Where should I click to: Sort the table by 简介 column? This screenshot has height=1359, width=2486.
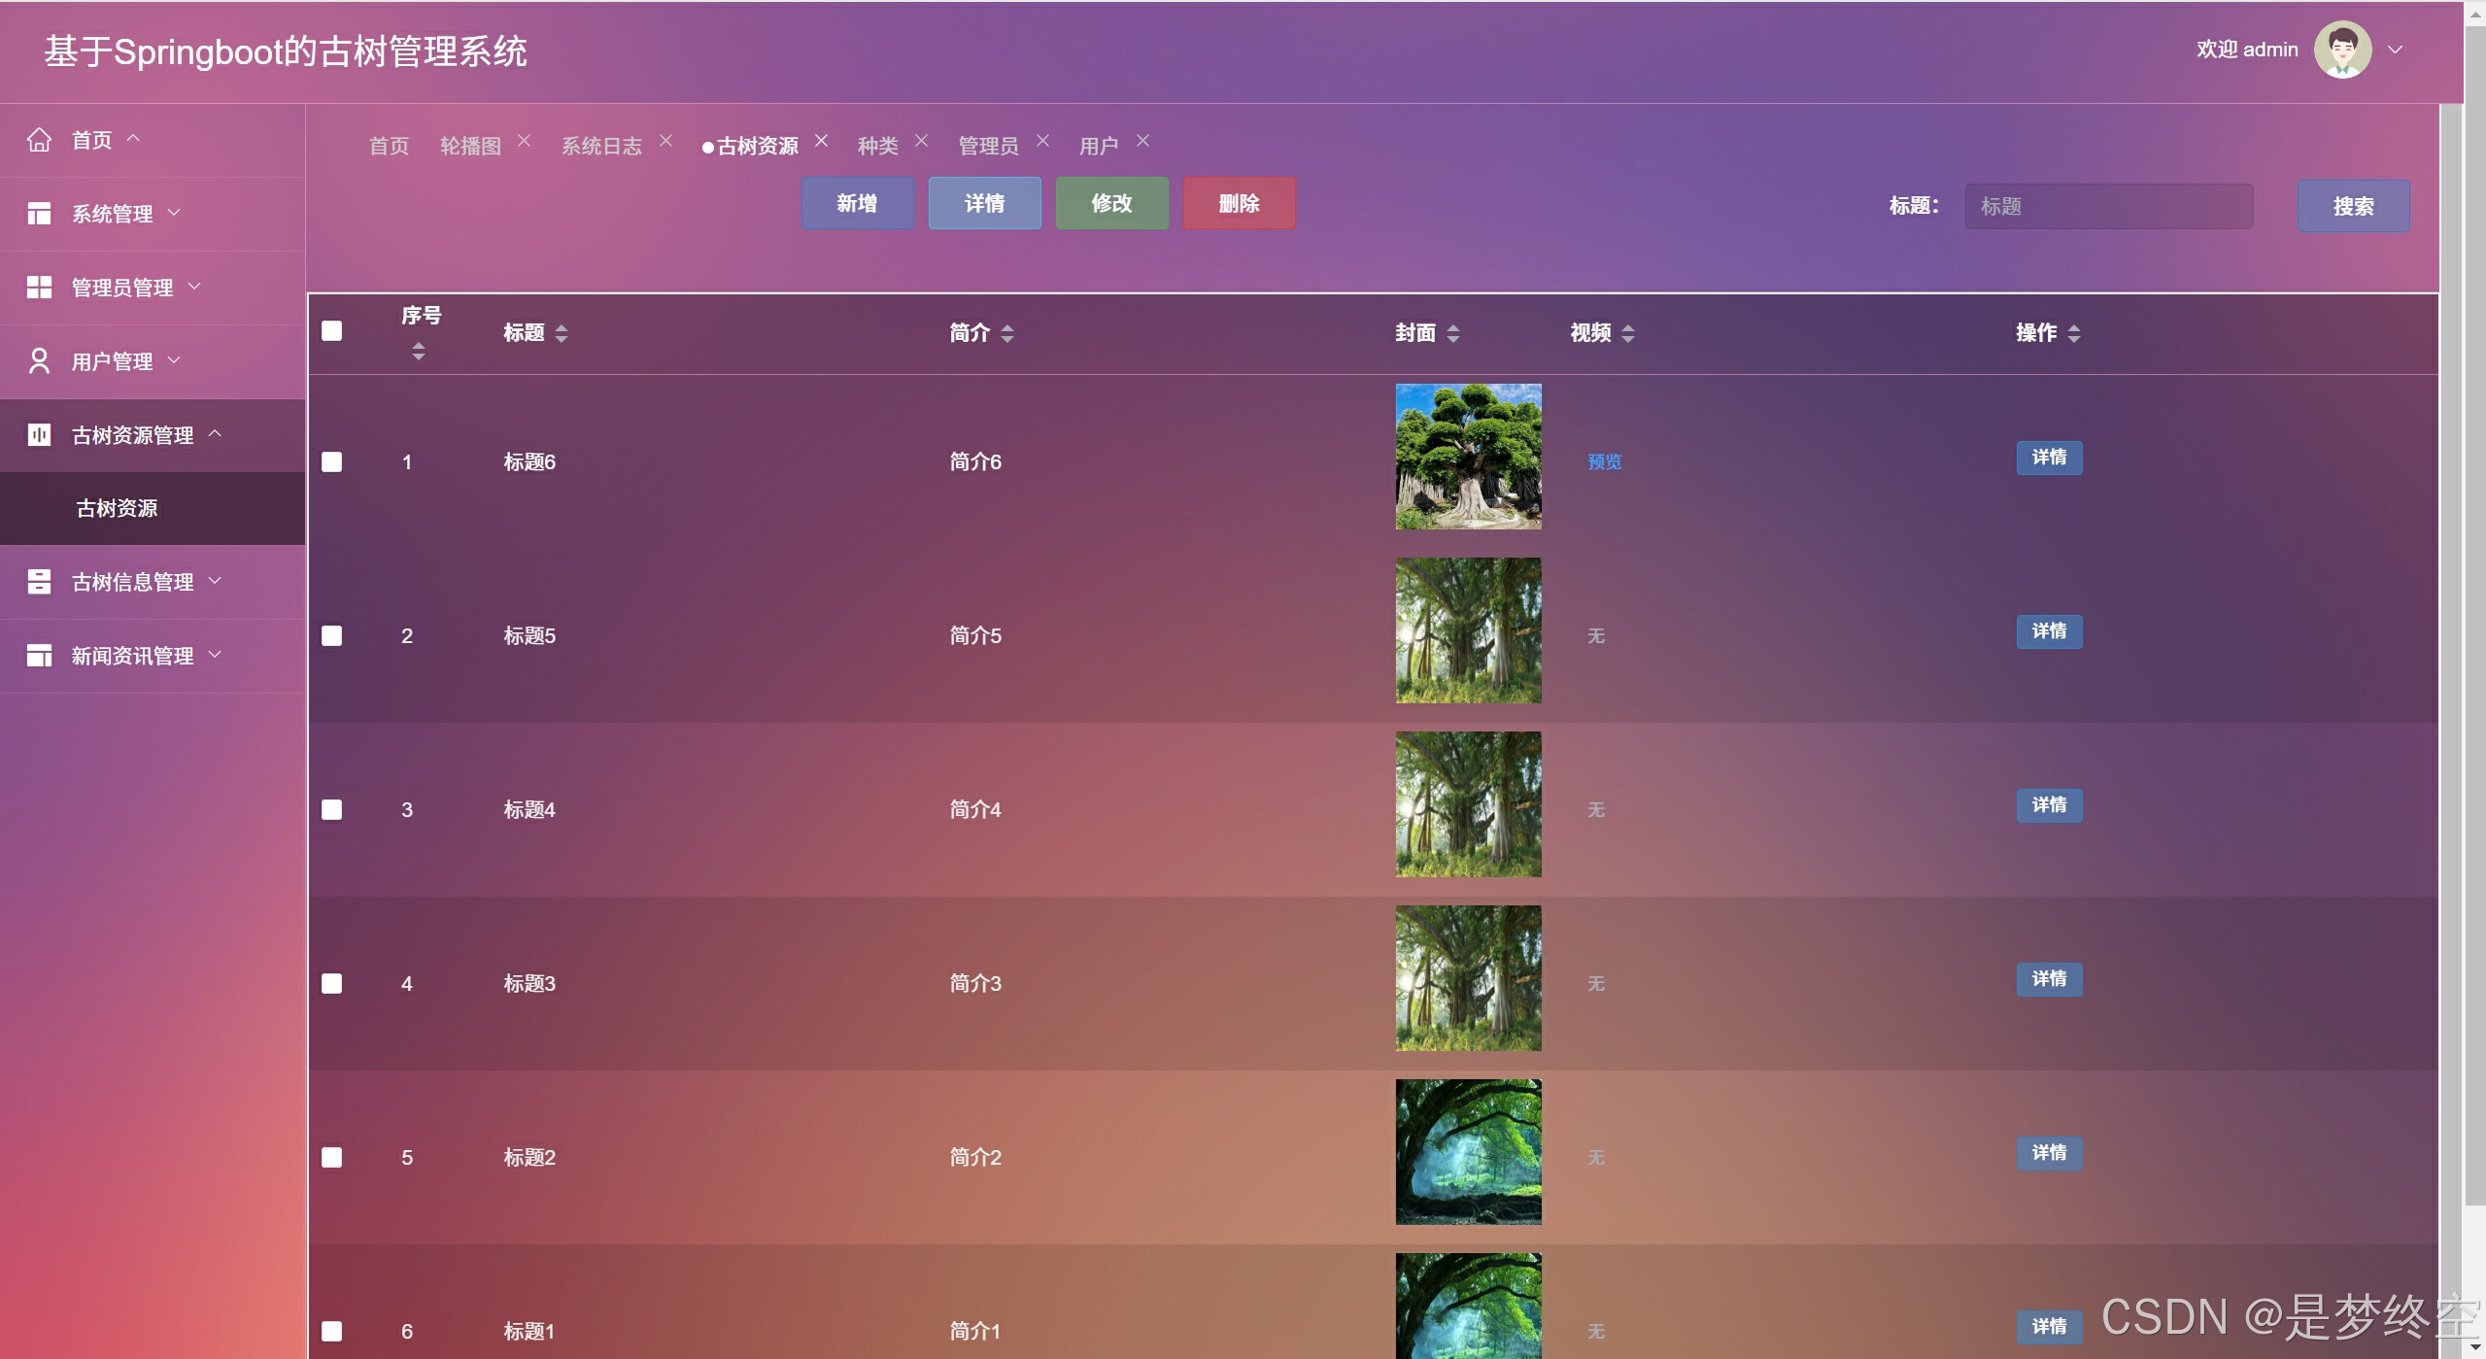pyautogui.click(x=1006, y=334)
